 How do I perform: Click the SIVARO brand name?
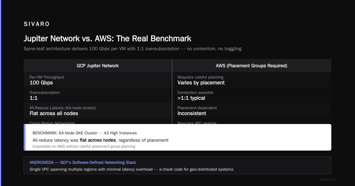[x=37, y=24]
